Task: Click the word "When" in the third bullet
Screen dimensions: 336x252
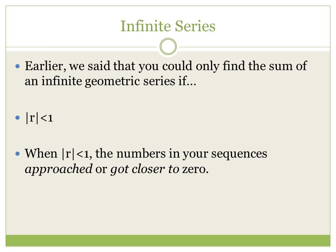Action: click(x=41, y=153)
